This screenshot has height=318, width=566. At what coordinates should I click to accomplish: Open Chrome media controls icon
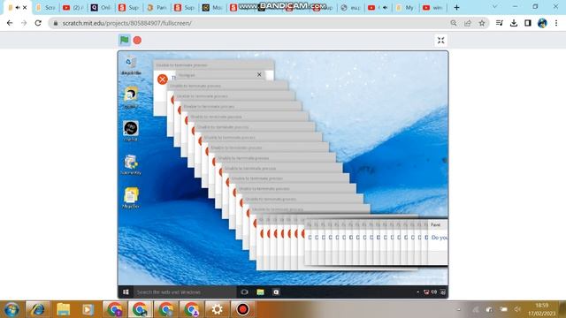tap(500, 23)
